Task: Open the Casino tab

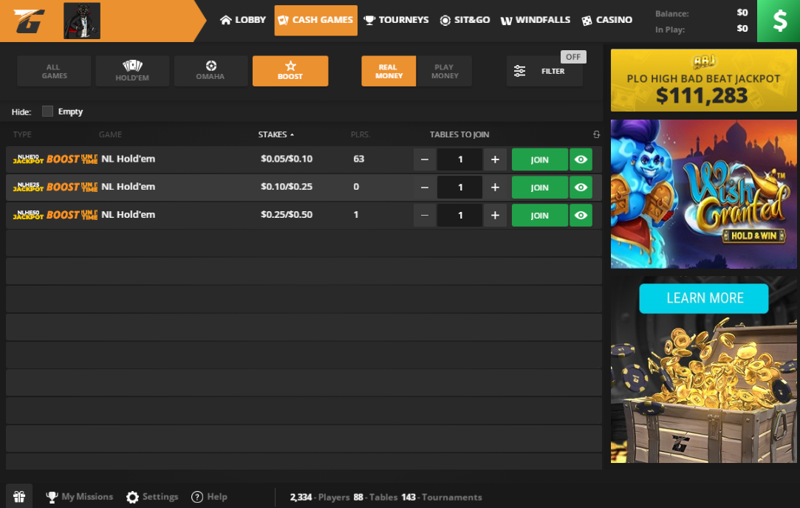Action: [x=607, y=20]
